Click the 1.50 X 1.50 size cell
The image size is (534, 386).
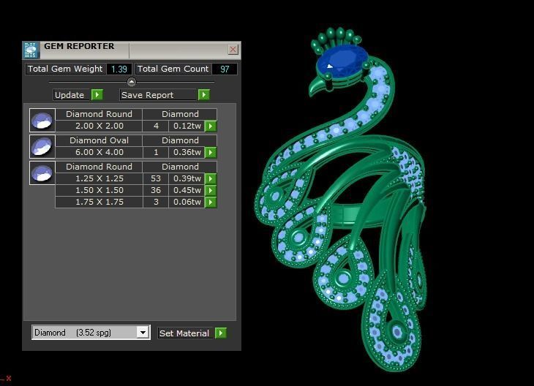[99, 190]
